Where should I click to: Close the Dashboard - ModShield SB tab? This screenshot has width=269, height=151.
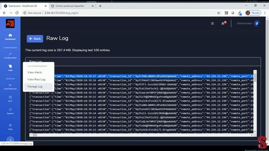pos(46,6)
